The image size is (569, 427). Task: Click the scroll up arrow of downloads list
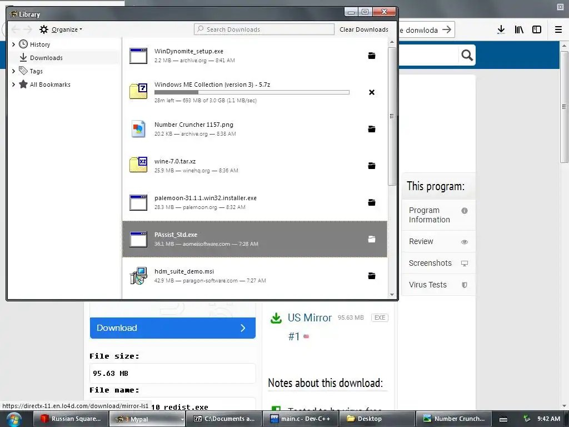point(392,42)
